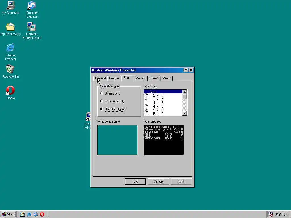The image size is (291, 218).
Task: Choose font size 5 x 8
Action: point(163,110)
